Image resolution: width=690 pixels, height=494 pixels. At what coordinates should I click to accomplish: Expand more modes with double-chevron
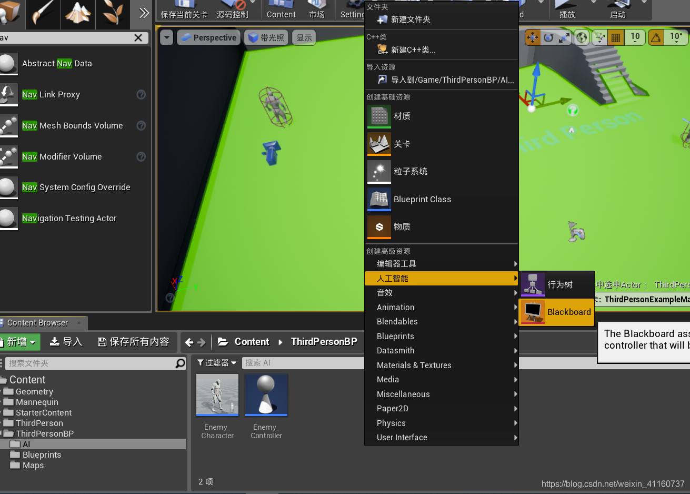pos(144,13)
